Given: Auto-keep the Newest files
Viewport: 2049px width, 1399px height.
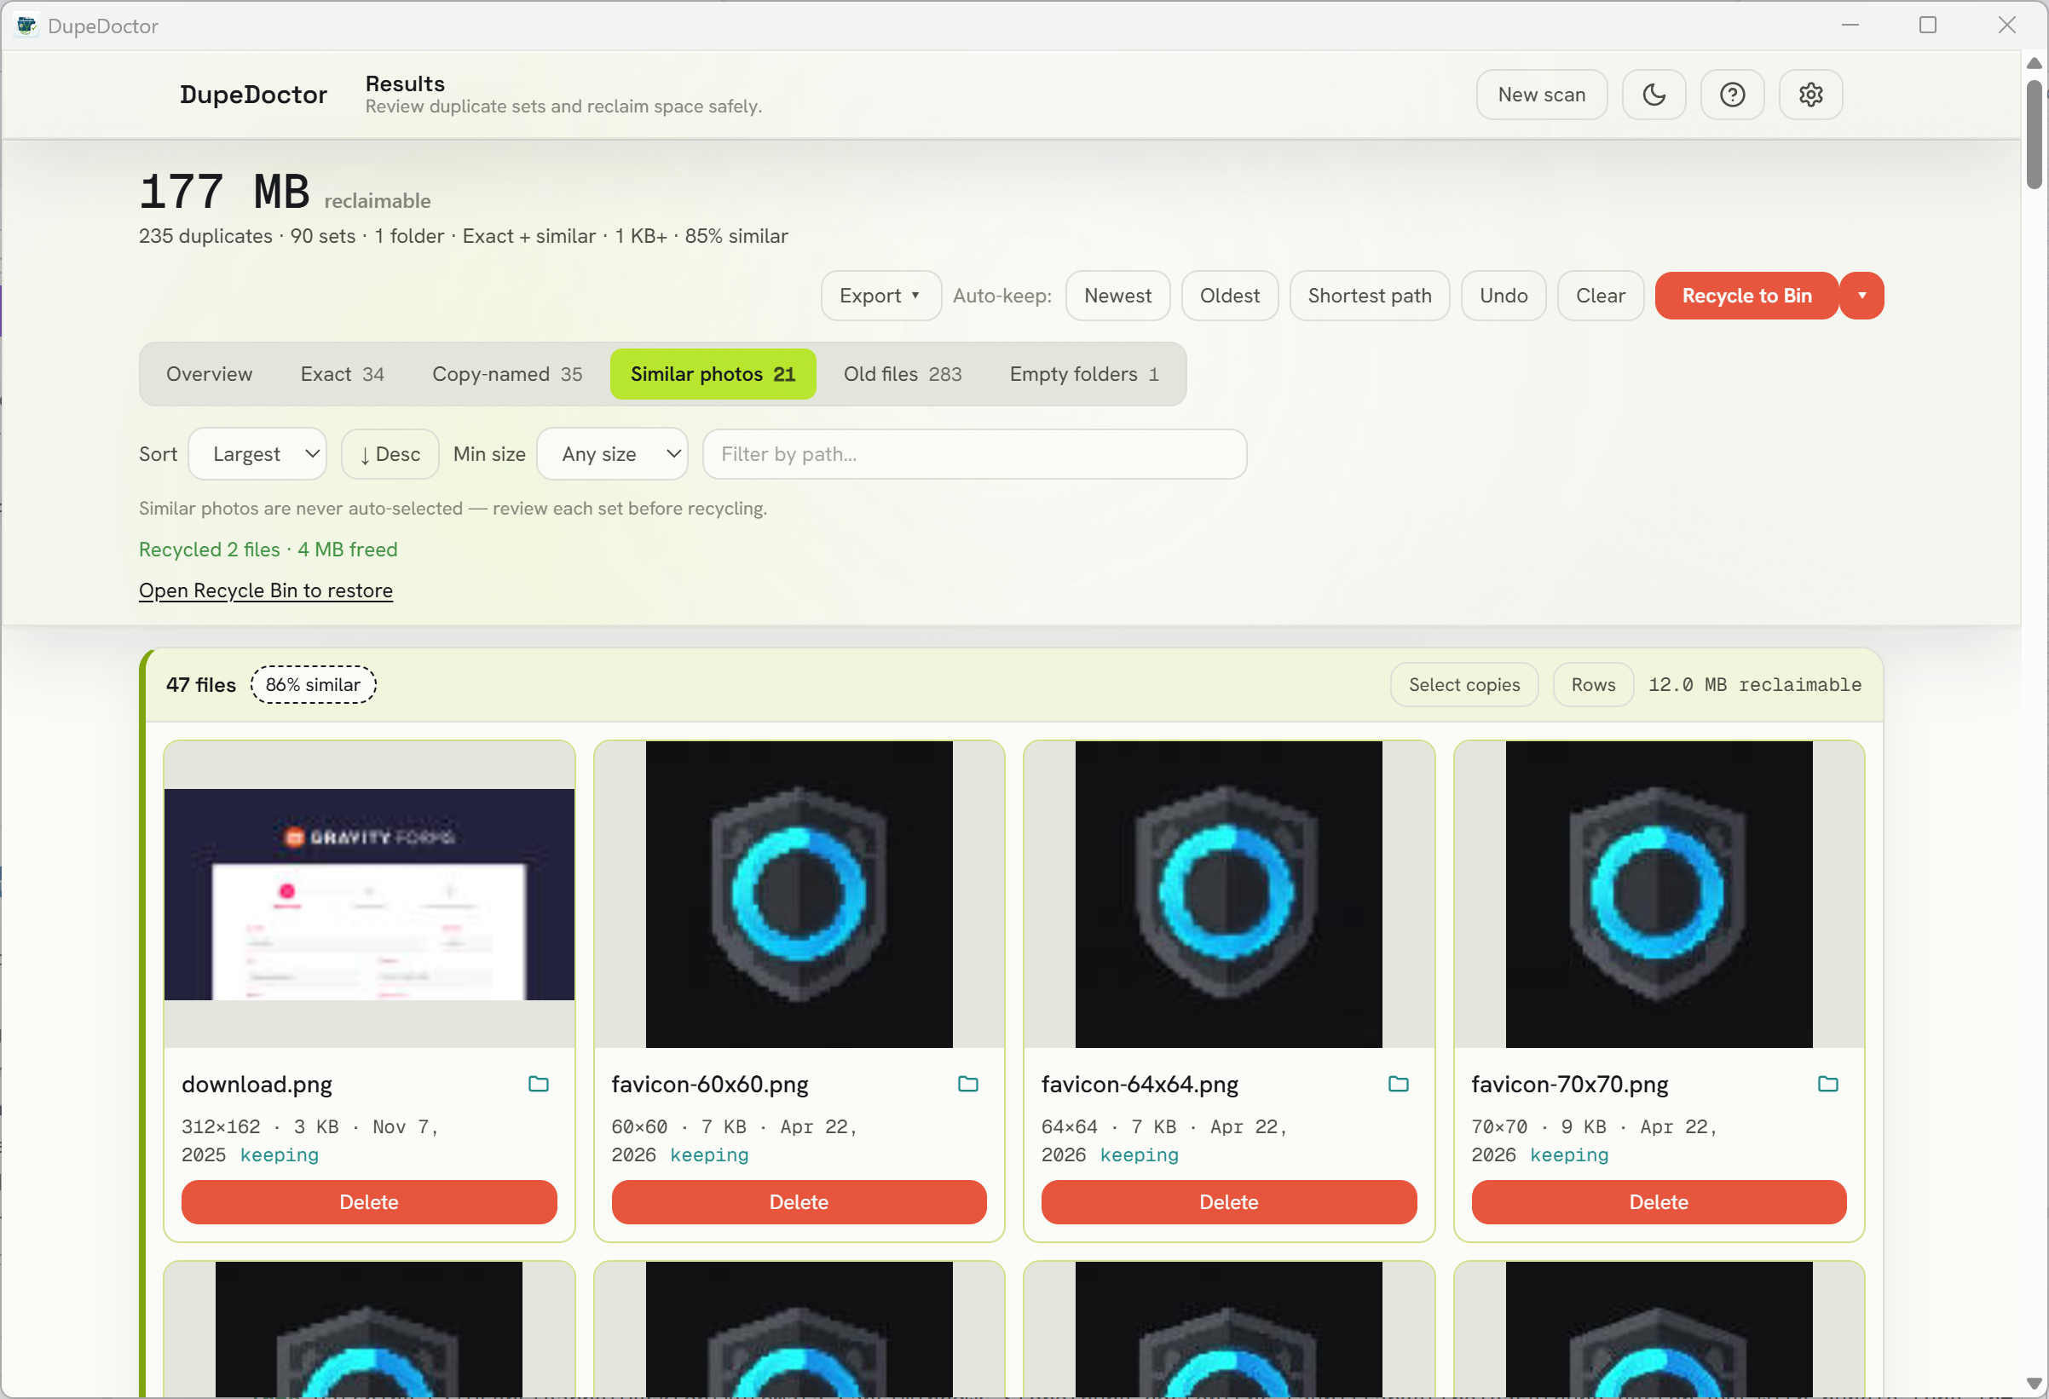Looking at the screenshot, I should 1117,296.
